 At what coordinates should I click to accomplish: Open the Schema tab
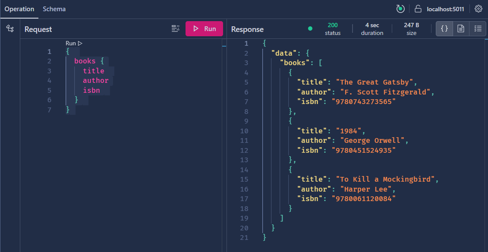pos(54,9)
